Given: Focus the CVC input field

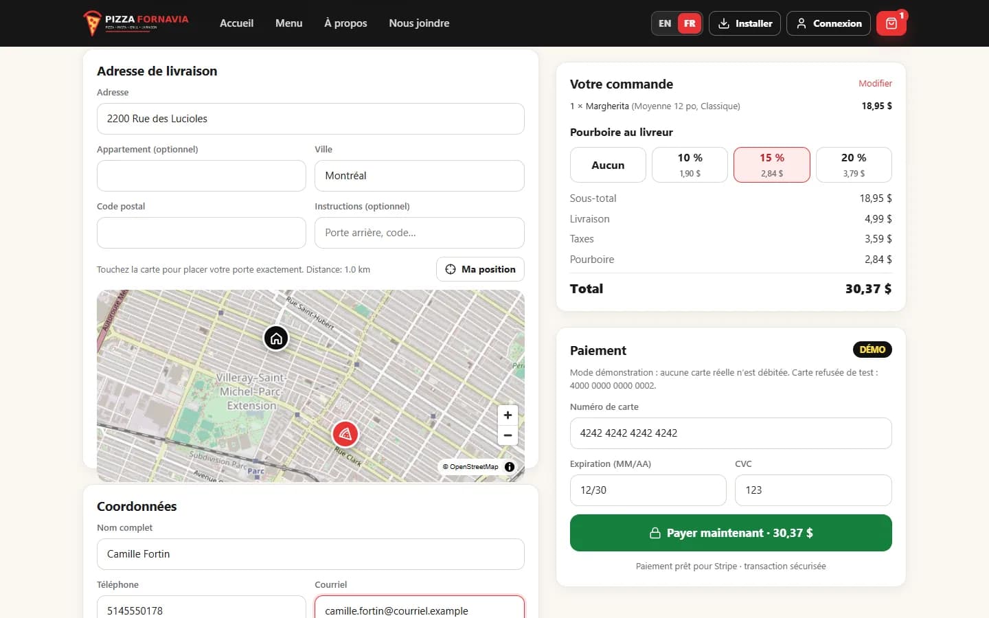Looking at the screenshot, I should point(813,490).
